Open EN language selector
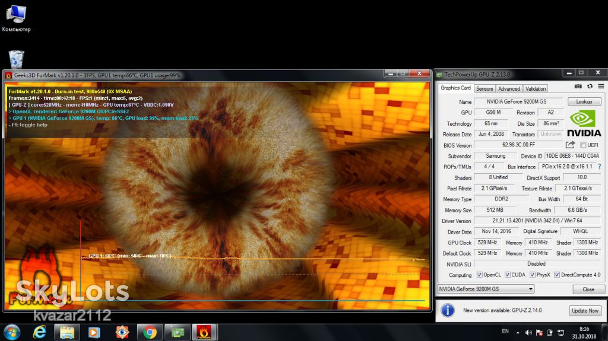Screen dimensions: 608x341 point(505,332)
